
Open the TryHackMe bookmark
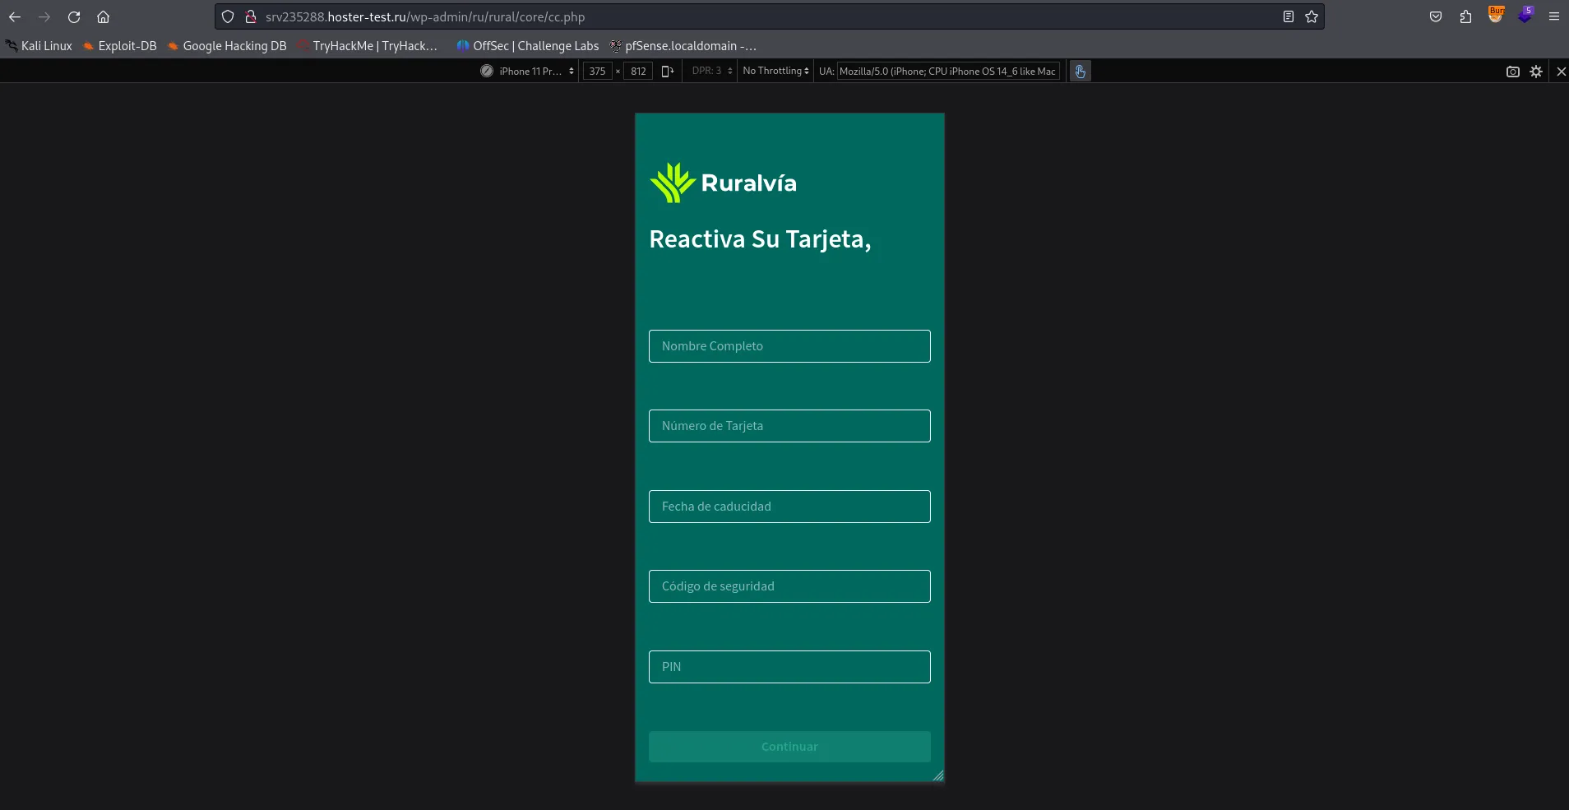(x=368, y=46)
